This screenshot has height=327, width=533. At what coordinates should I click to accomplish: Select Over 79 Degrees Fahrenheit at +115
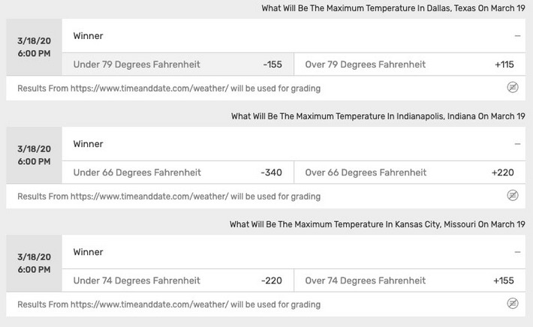pyautogui.click(x=410, y=64)
